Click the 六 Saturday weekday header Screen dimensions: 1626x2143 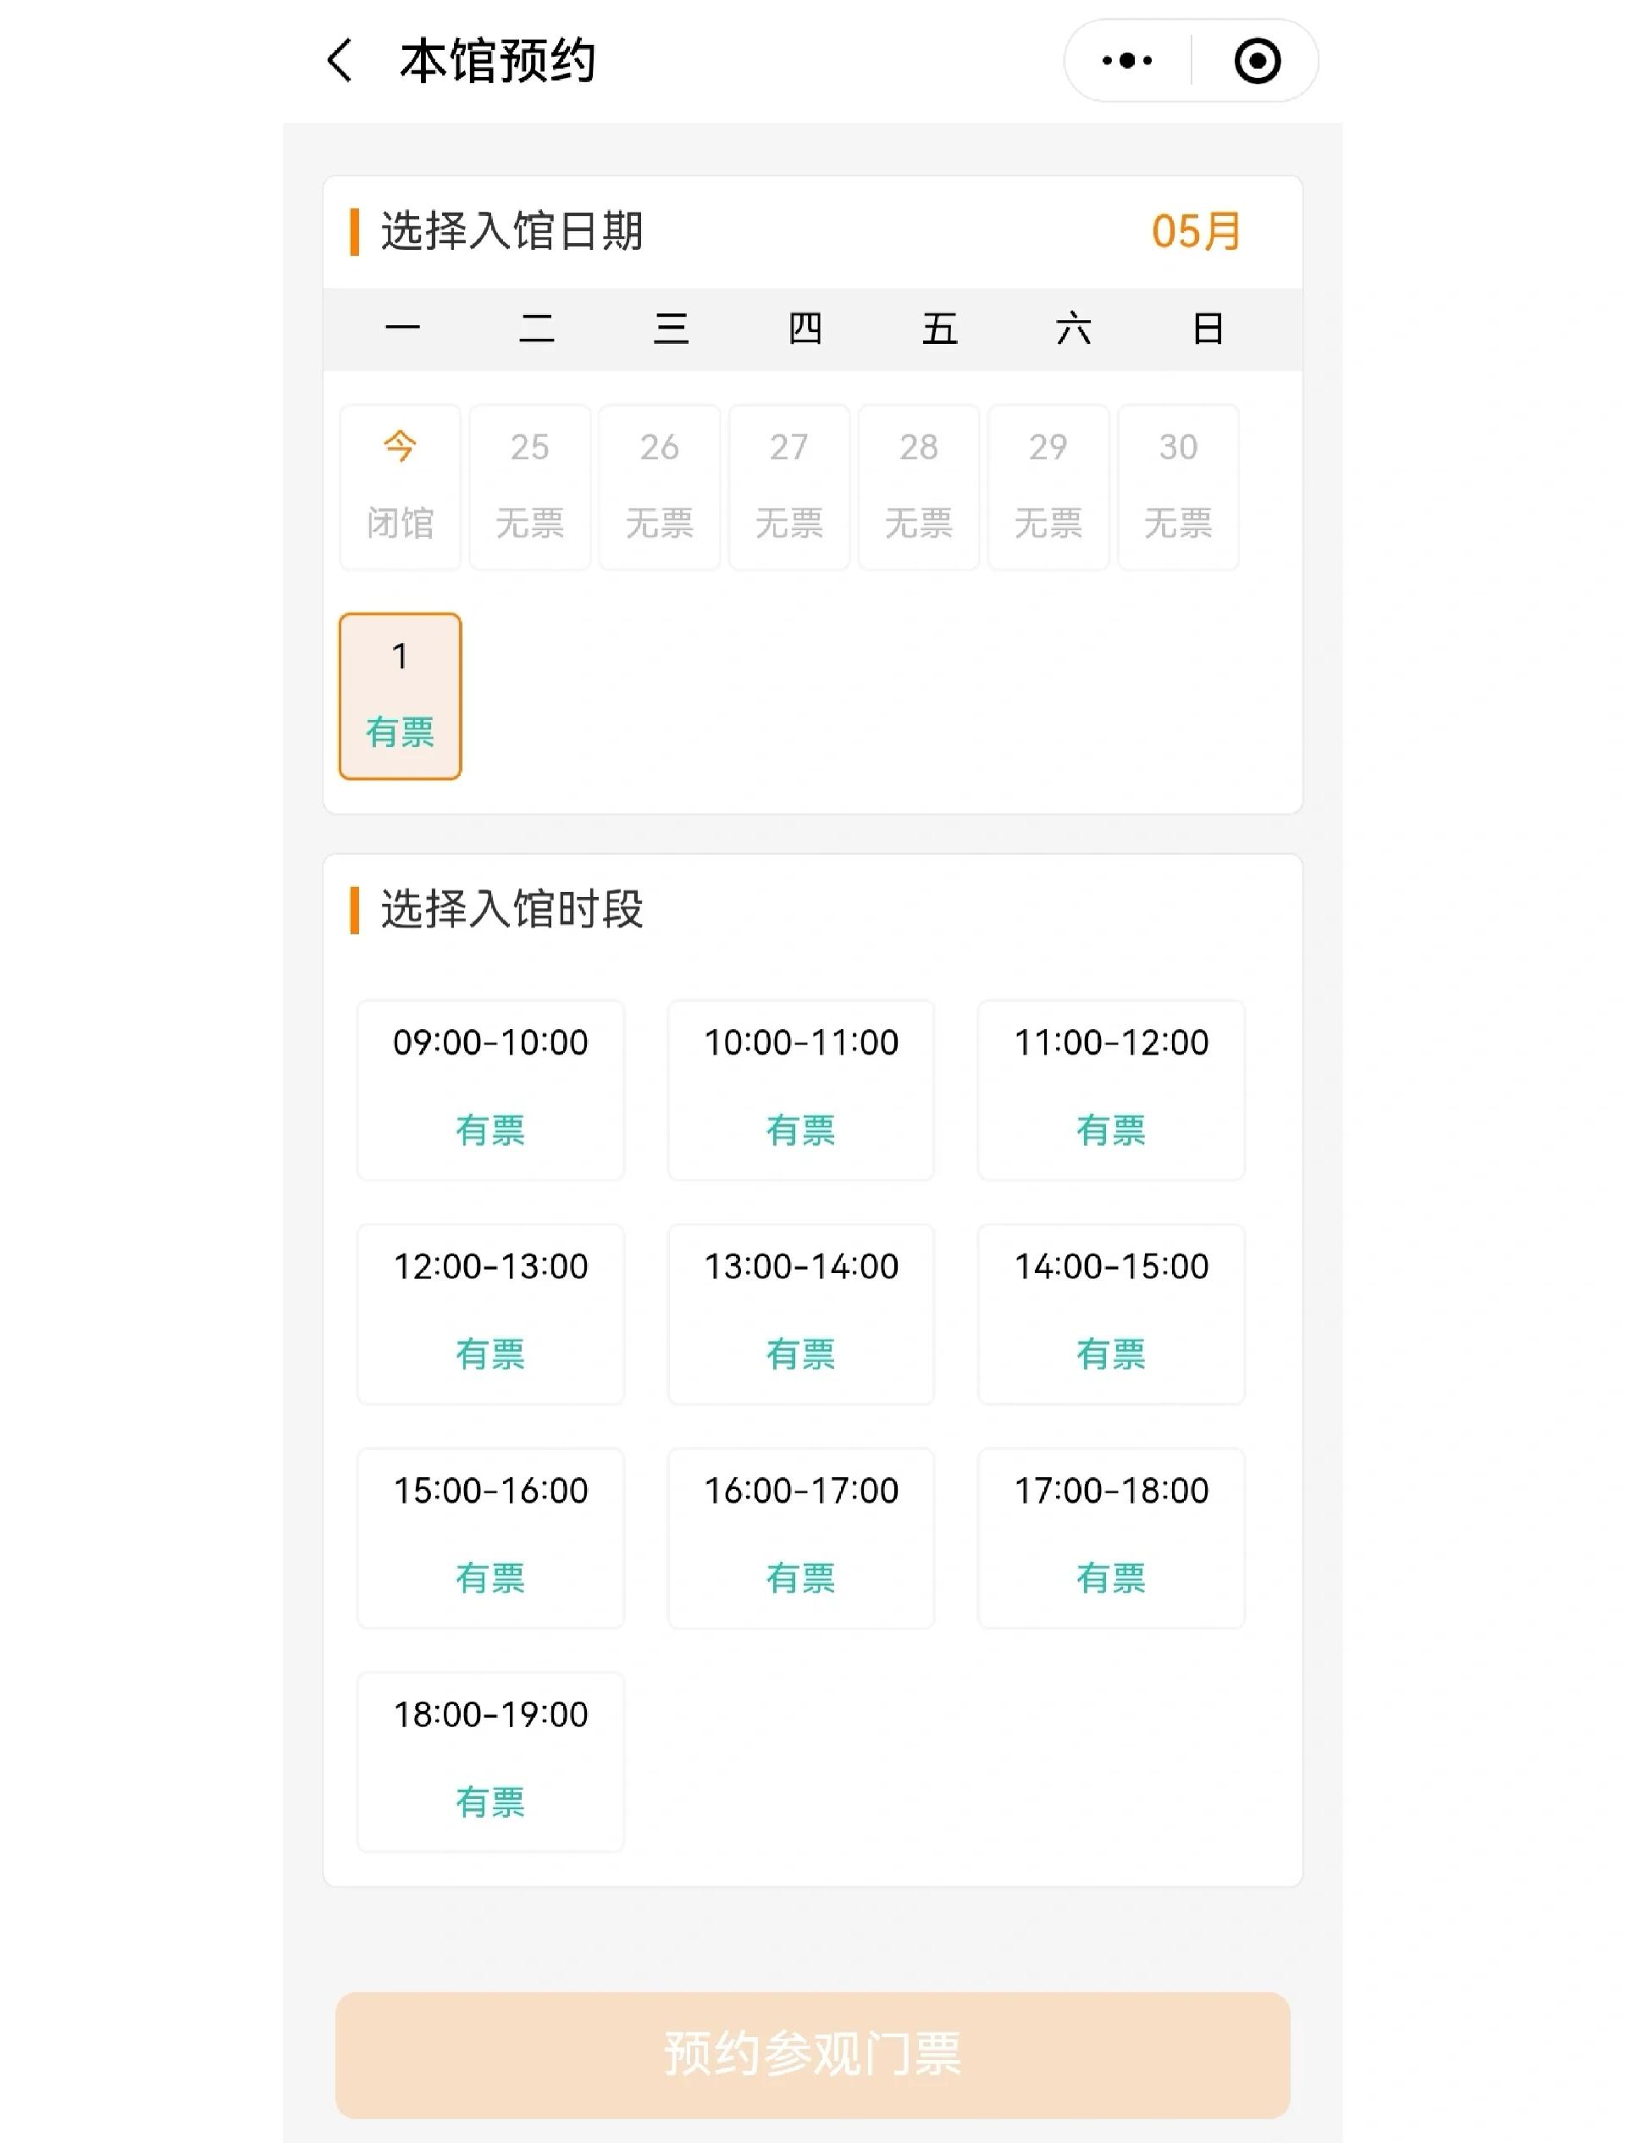1073,329
